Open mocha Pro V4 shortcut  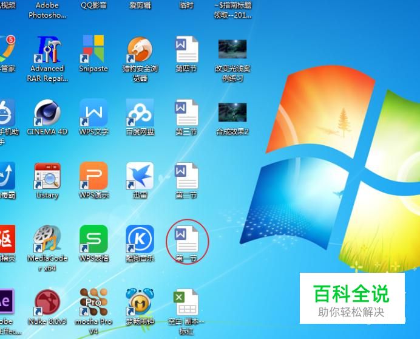click(x=93, y=303)
